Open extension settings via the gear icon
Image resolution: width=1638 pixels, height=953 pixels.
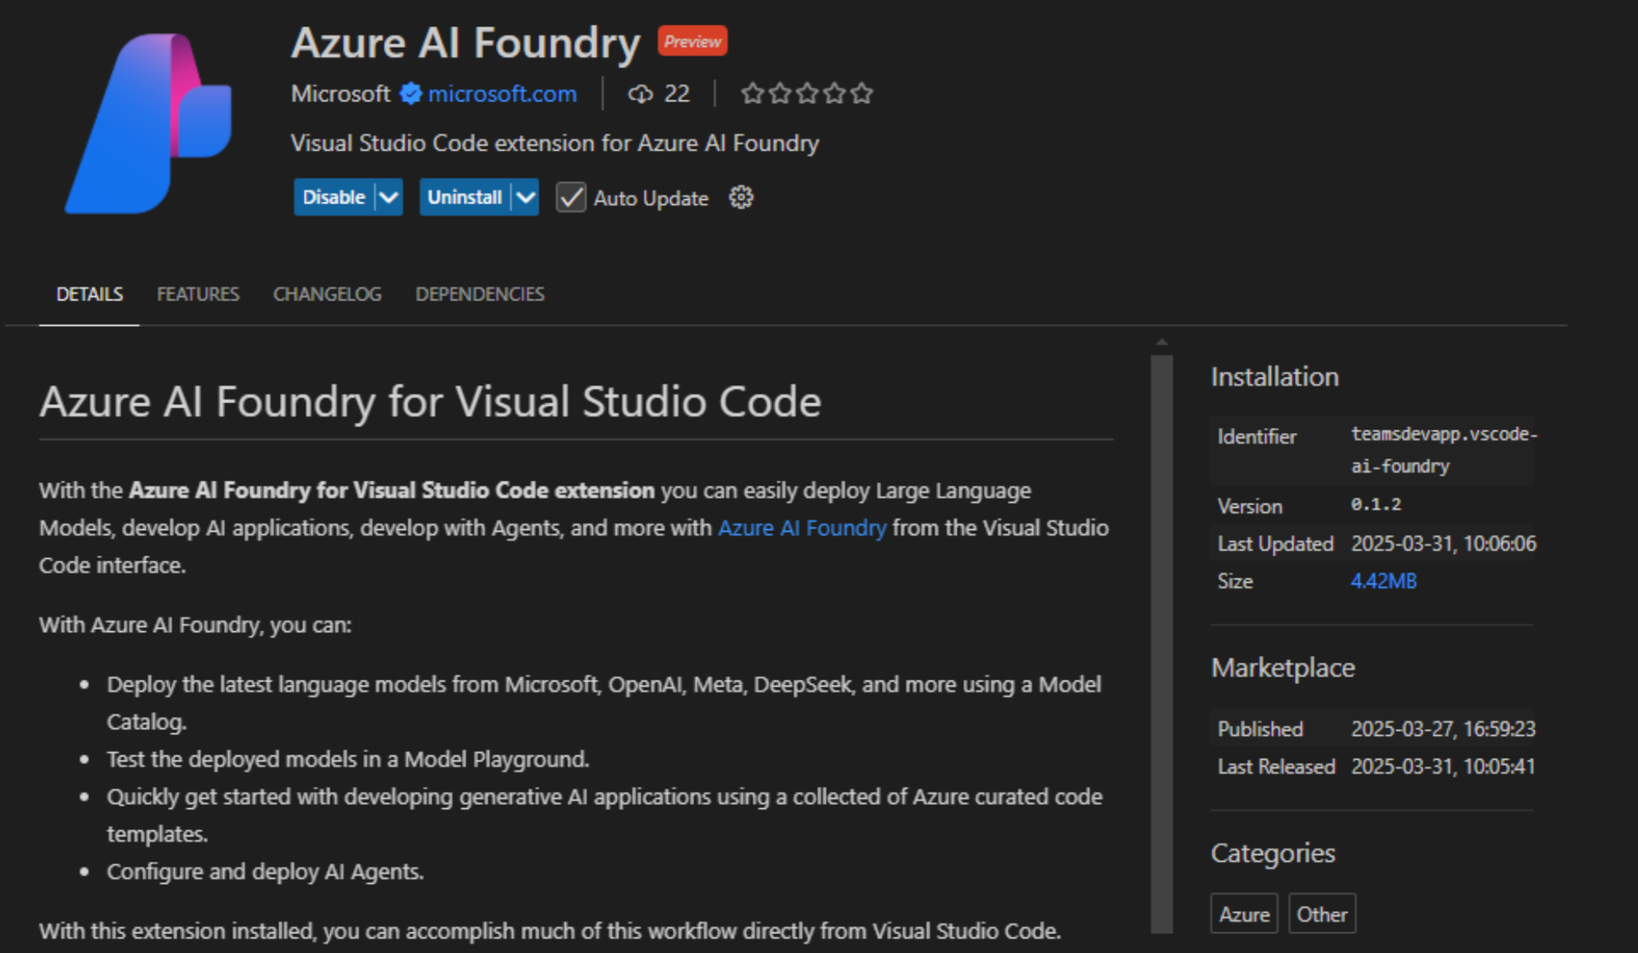[740, 197]
